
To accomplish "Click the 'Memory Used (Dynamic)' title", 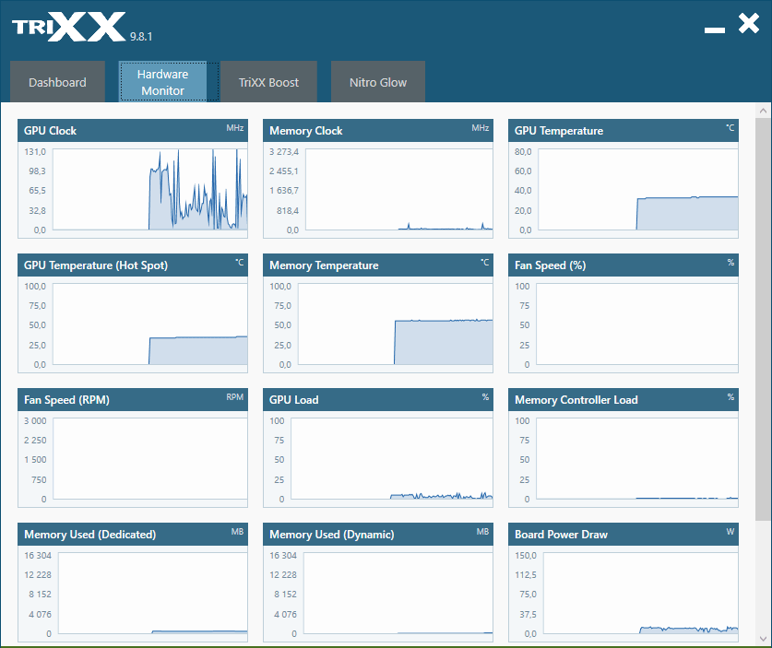I will 332,535.
